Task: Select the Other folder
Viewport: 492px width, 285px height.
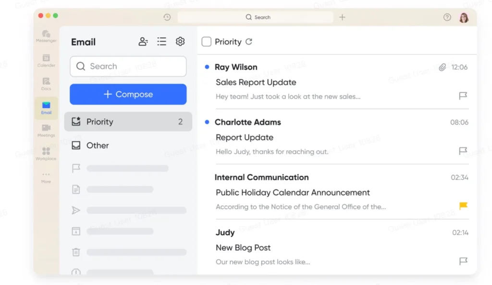Action: click(128, 146)
